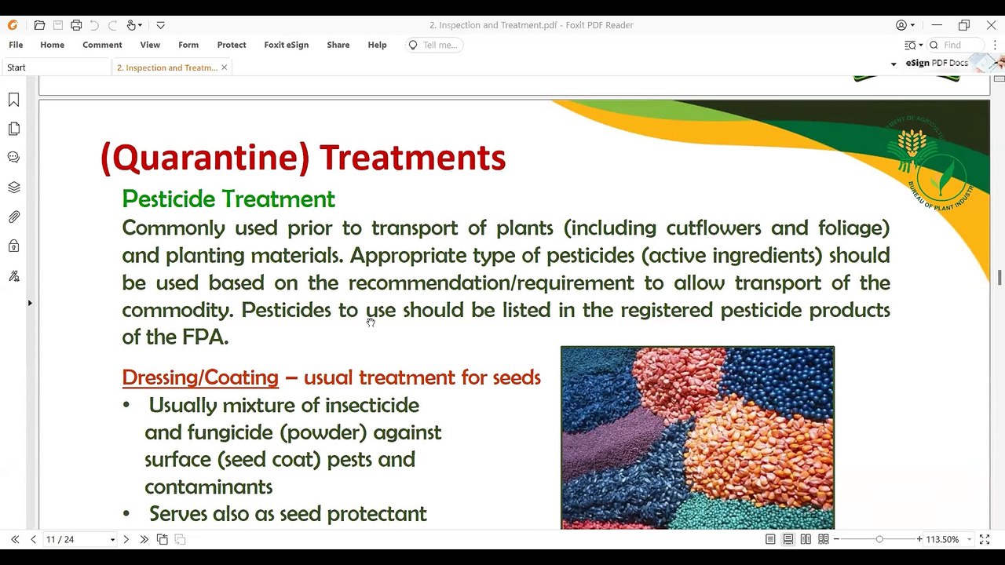
Task: Open the account profile dropdown
Action: [x=906, y=25]
